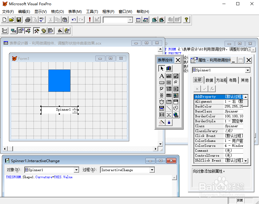The height and width of the screenshot is (204, 259).
Task: Open a file with the folder icon
Action: click(12, 20)
